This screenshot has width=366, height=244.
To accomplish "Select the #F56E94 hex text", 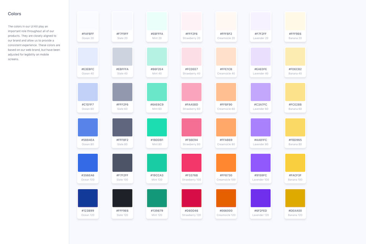I will click(x=191, y=140).
